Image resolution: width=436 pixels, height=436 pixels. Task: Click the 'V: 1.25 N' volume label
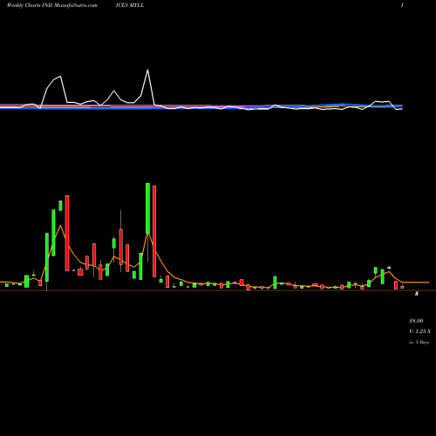point(419,331)
